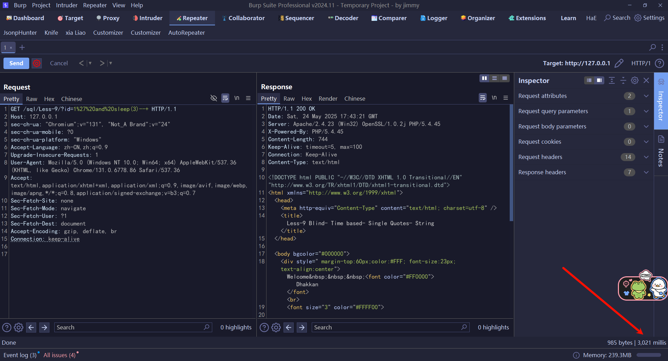Screen dimensions: 668x361
Task: Expand all Inspector sections icon
Action: pyautogui.click(x=612, y=81)
